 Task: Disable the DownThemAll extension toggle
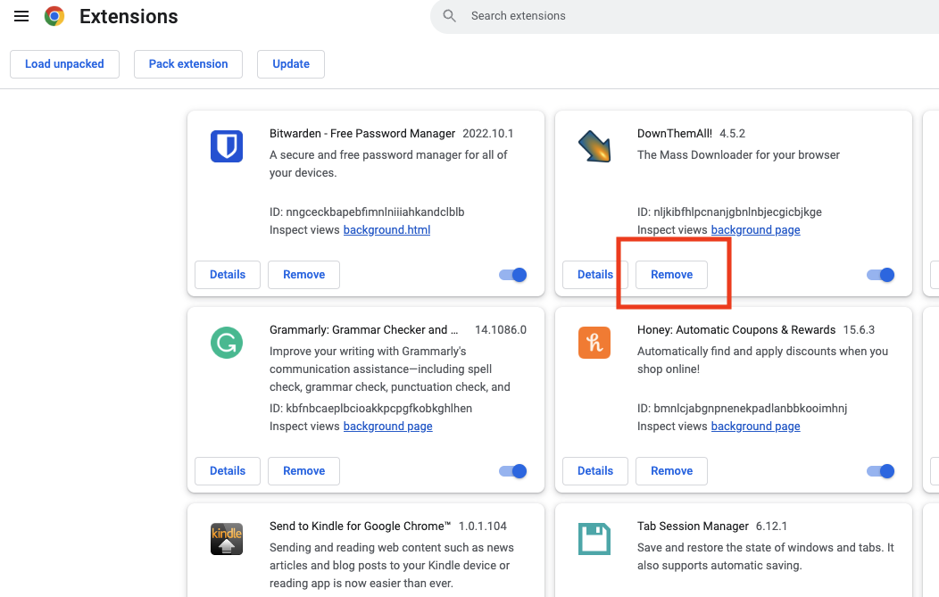[x=881, y=275]
